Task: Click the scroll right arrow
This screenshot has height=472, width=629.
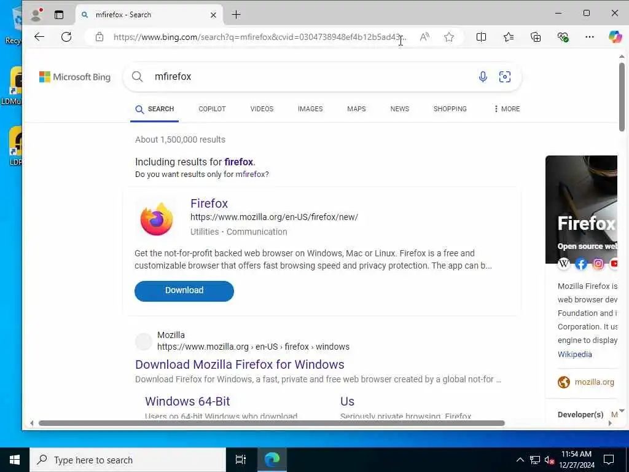Action: click(x=610, y=423)
